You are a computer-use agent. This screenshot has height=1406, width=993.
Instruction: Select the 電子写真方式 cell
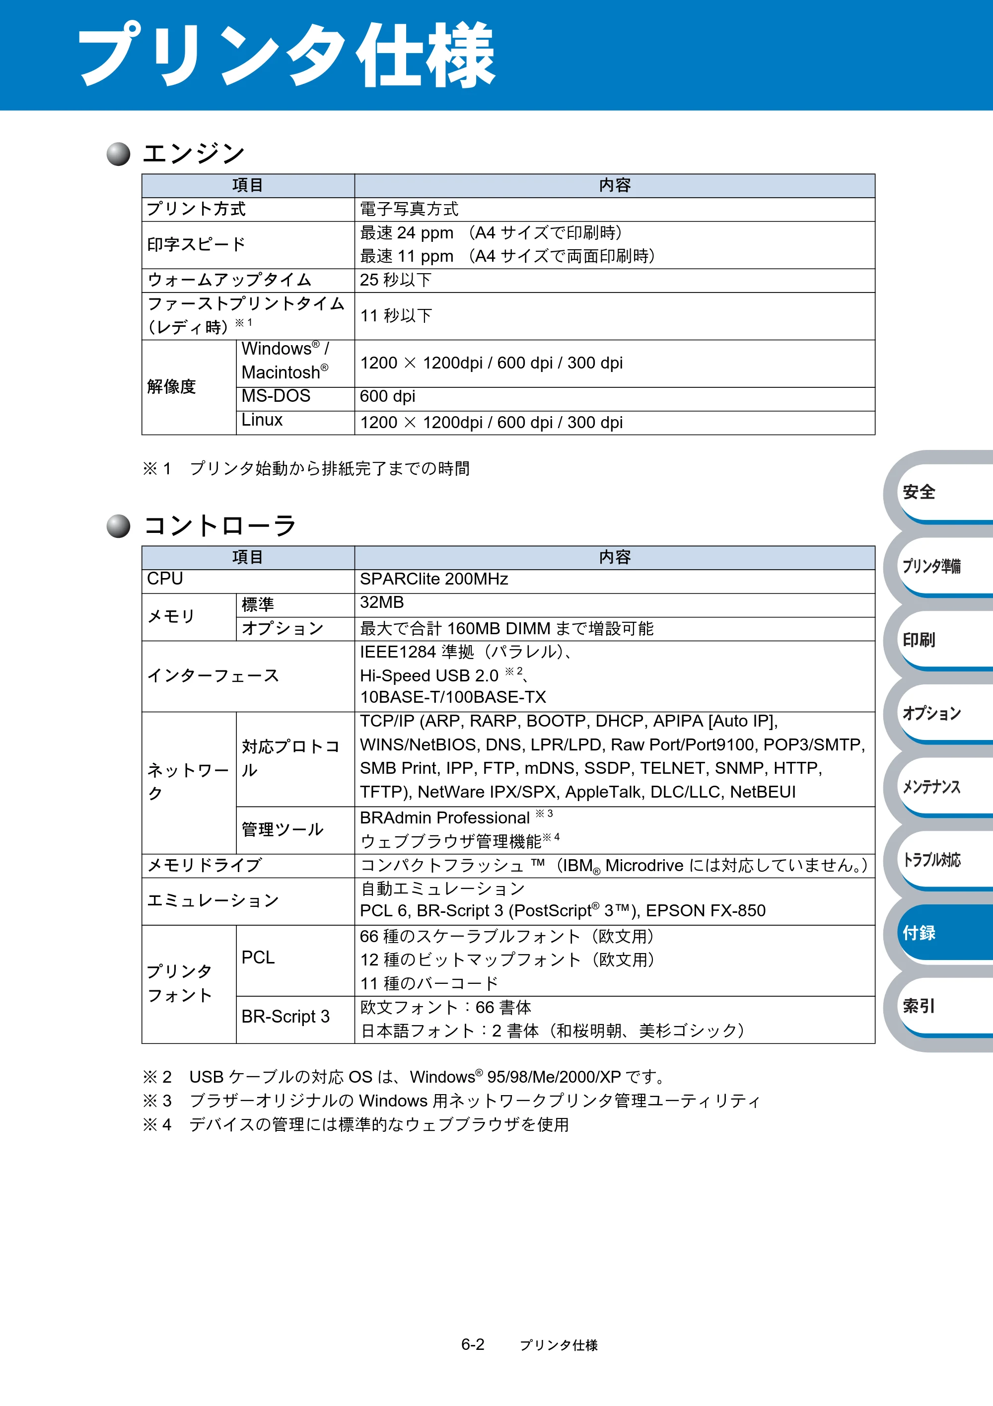(409, 210)
